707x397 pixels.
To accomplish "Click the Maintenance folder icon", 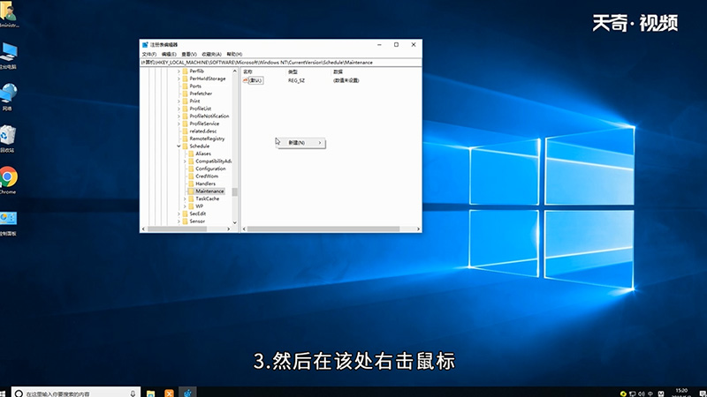I will (x=191, y=191).
